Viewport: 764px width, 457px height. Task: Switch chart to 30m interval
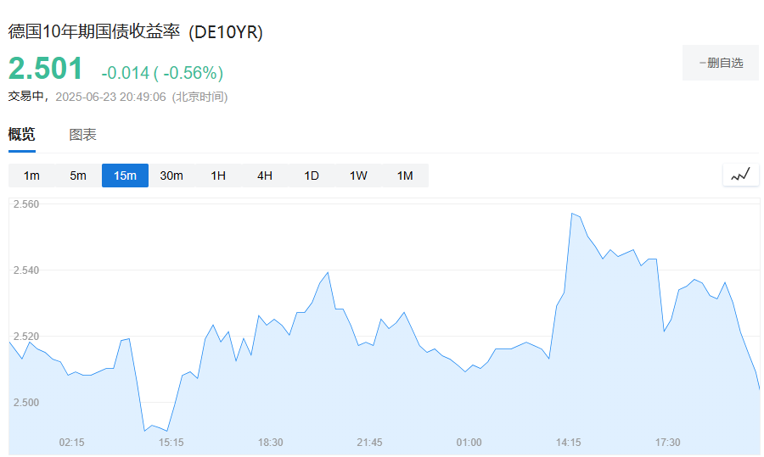pyautogui.click(x=171, y=176)
